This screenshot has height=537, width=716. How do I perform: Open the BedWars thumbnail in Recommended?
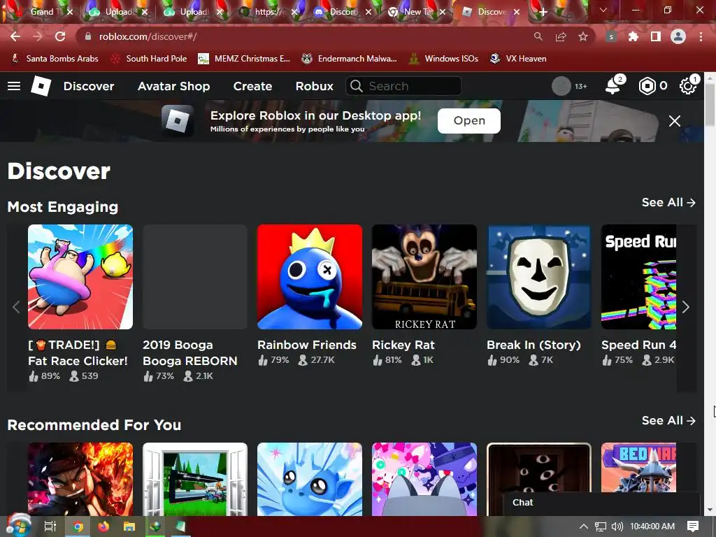639,468
